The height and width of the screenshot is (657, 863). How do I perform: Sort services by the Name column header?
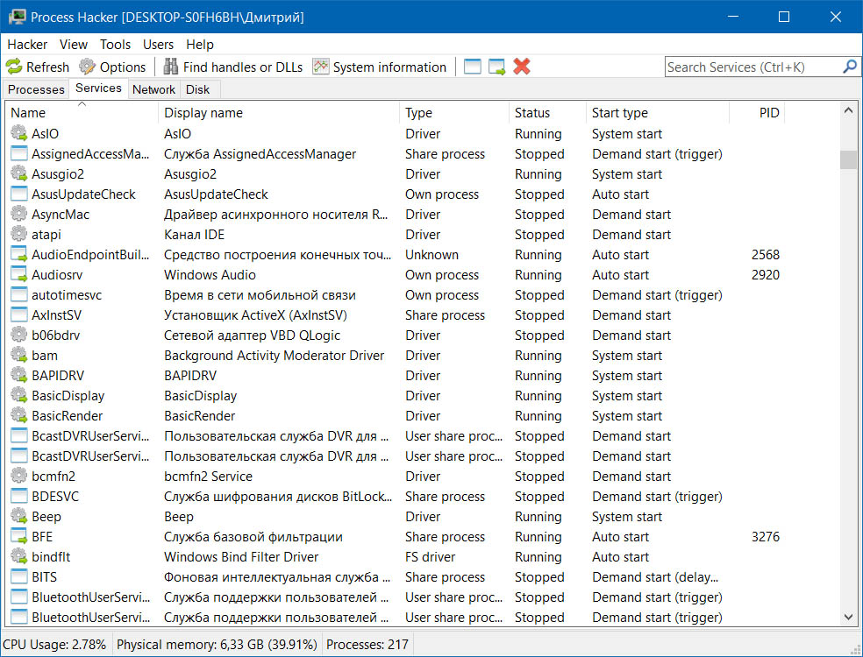pos(82,113)
